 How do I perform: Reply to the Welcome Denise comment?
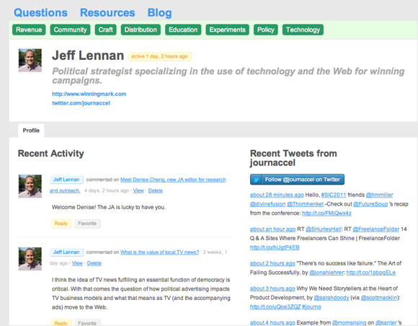click(x=61, y=224)
